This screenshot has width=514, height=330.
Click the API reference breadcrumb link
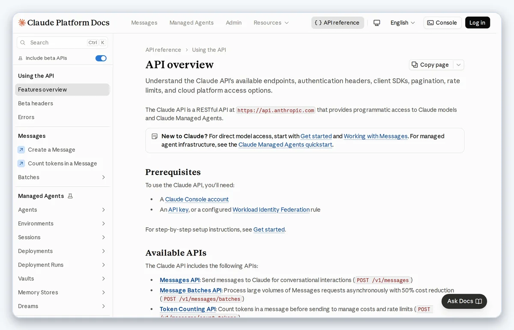pos(163,50)
